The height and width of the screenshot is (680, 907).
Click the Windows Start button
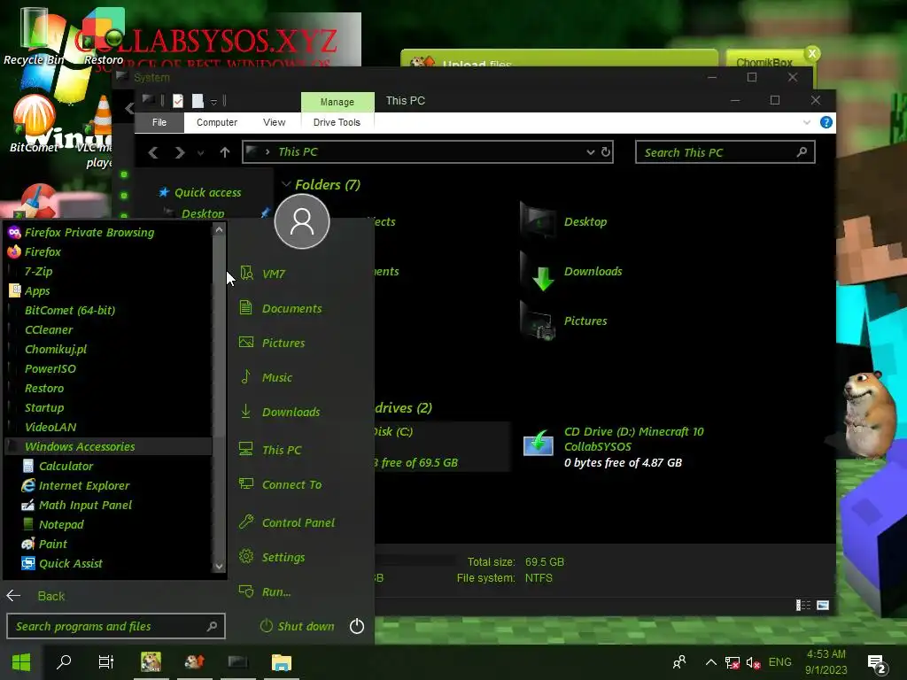[x=21, y=662]
